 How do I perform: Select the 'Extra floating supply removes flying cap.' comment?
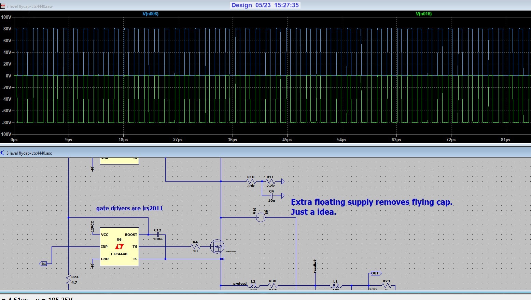(x=372, y=202)
